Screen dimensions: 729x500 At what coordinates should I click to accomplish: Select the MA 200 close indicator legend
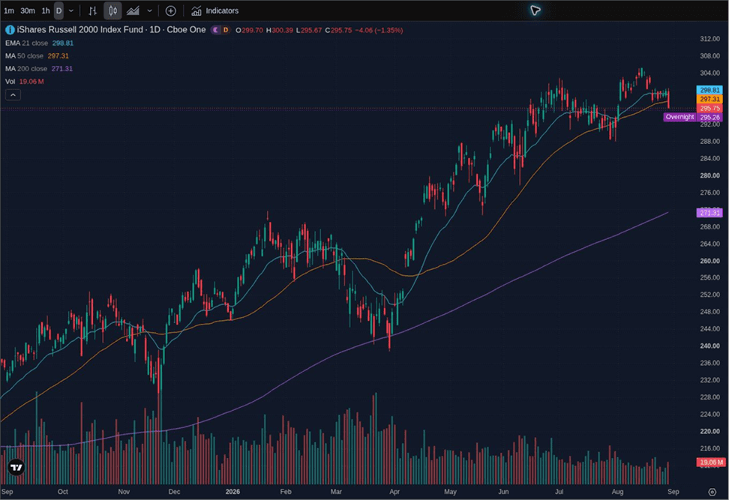pos(38,69)
